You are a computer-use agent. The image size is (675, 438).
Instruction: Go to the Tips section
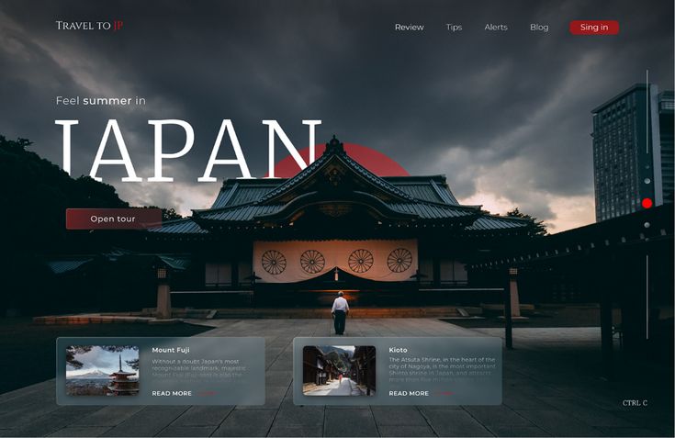(x=454, y=28)
